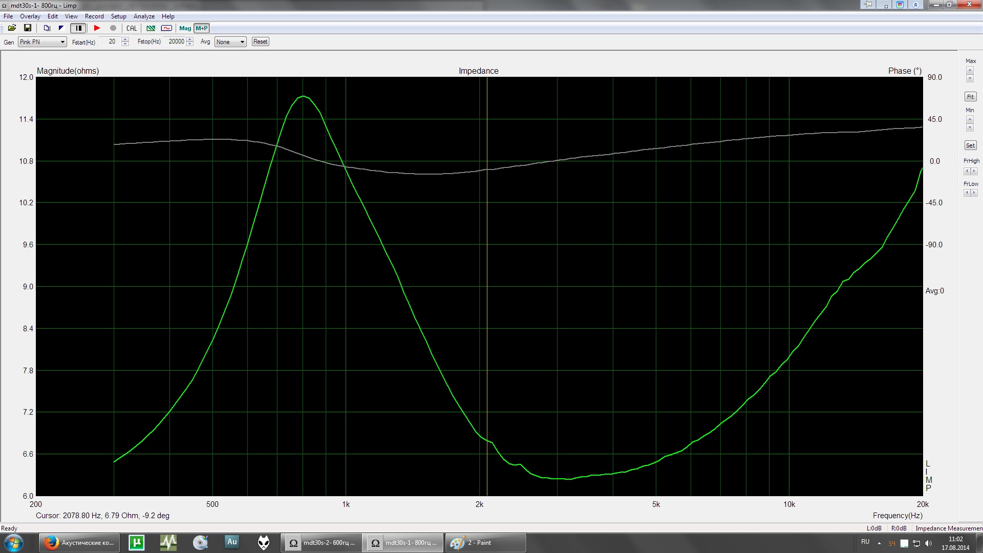Shift FrHigh right using arrow button
This screenshot has width=983, height=553.
(x=974, y=172)
